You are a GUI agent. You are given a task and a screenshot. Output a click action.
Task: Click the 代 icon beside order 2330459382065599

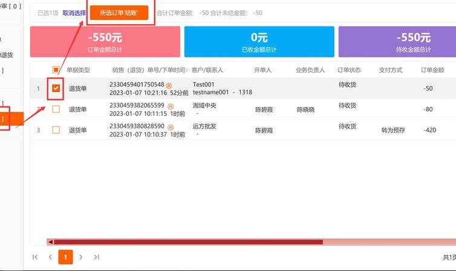(x=171, y=106)
